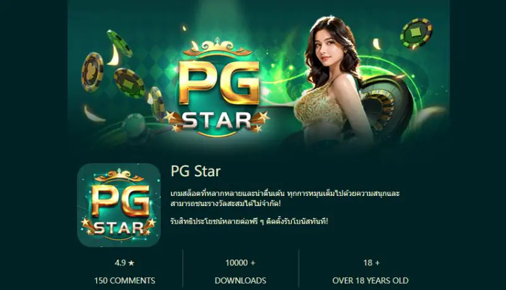Click the DOWNLOADS label
This screenshot has width=506, height=290.
(240, 281)
